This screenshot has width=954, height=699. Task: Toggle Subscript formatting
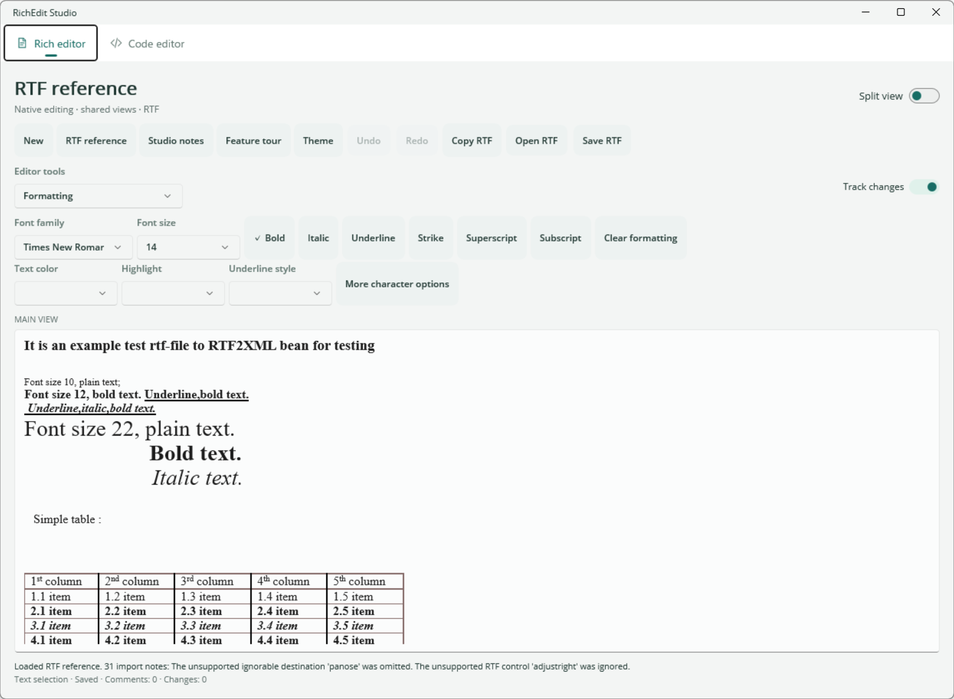click(560, 238)
